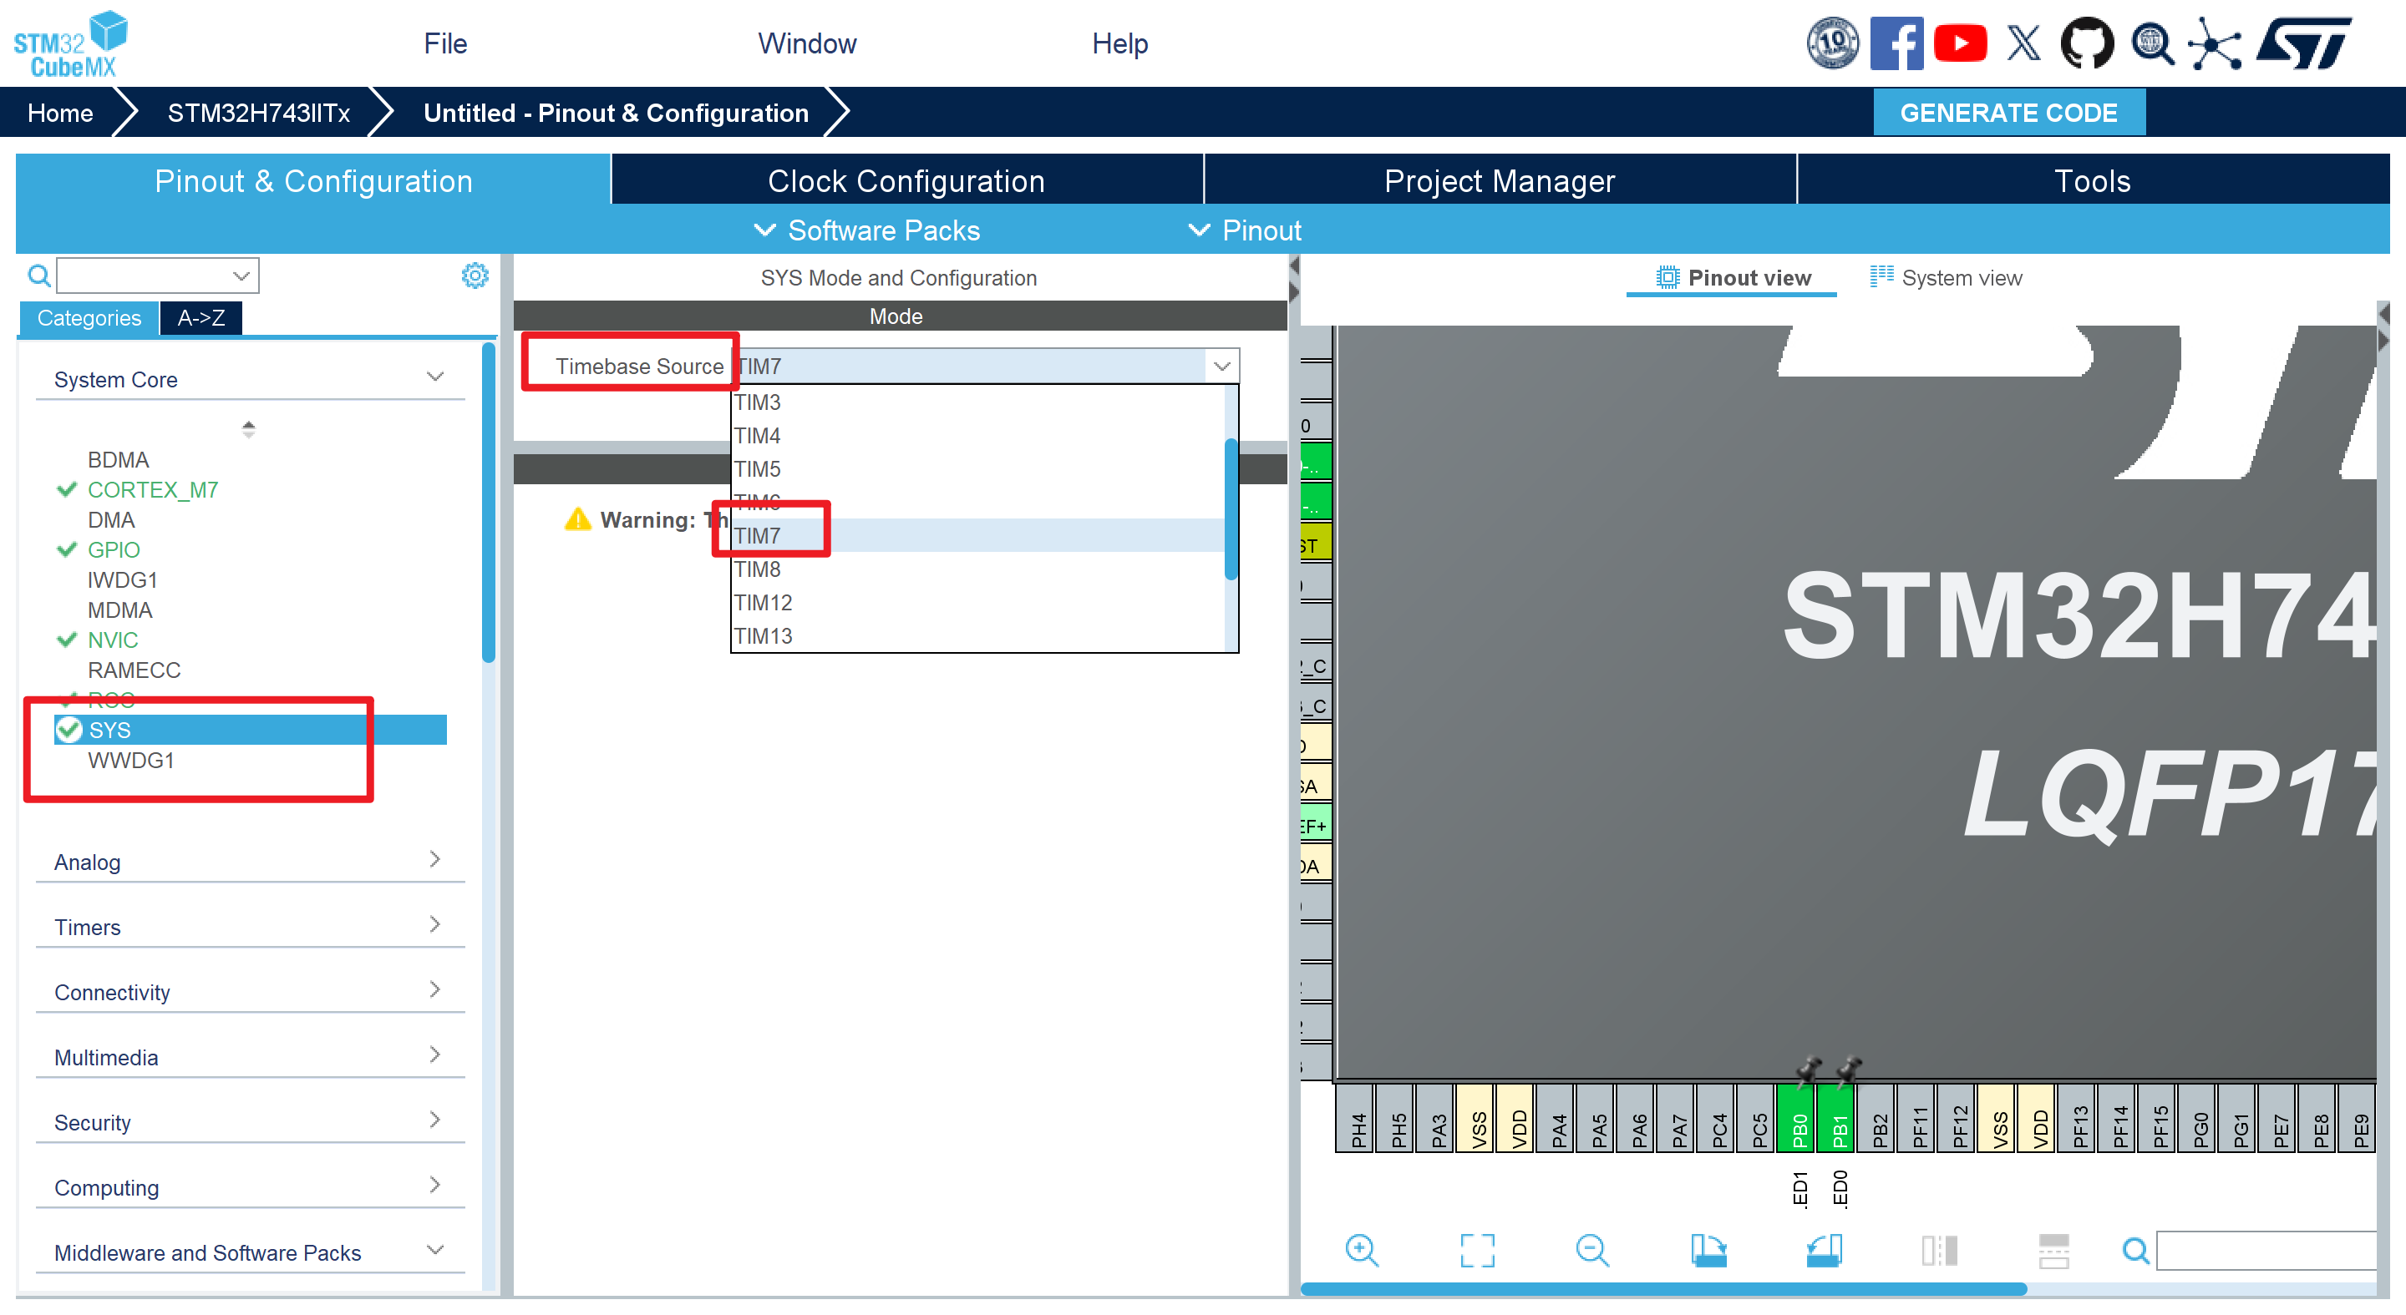This screenshot has width=2406, height=1315.
Task: Switch to the Project Manager tab
Action: (x=1500, y=180)
